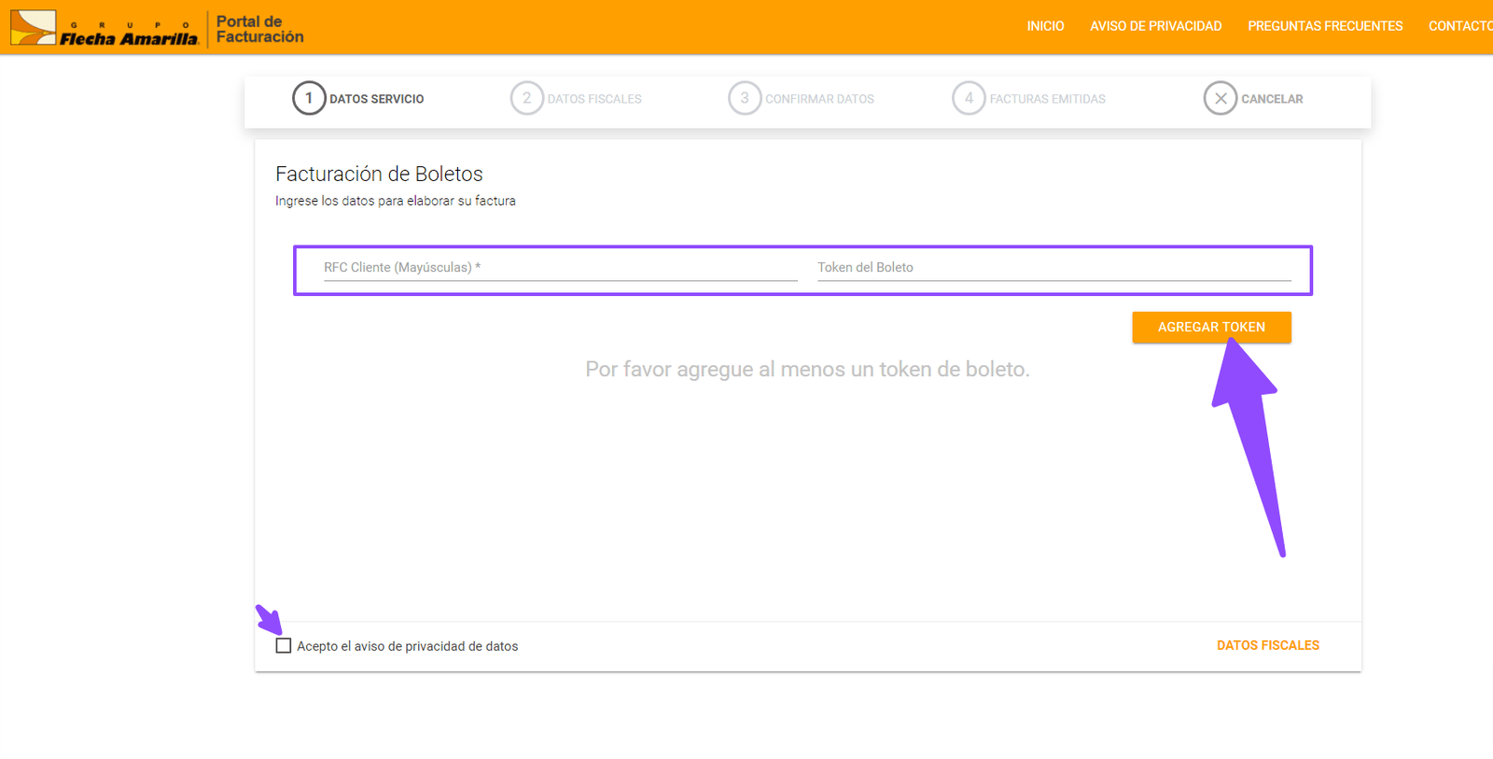The image size is (1493, 759).
Task: Click the AGREGAR TOKEN button
Action: tap(1212, 328)
